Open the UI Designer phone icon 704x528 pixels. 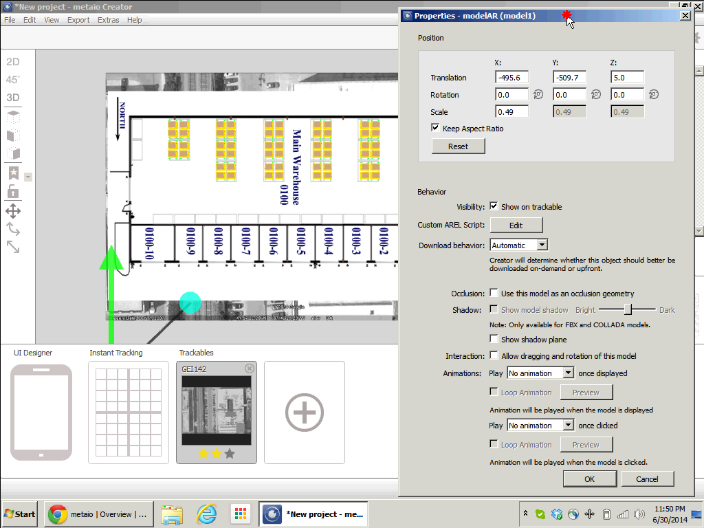(41, 412)
